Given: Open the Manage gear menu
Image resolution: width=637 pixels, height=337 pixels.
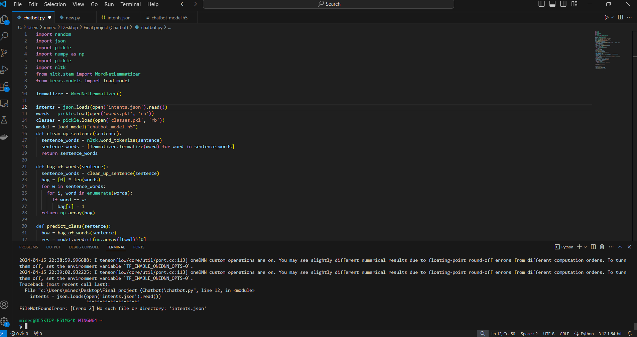Looking at the screenshot, I should click(4, 322).
